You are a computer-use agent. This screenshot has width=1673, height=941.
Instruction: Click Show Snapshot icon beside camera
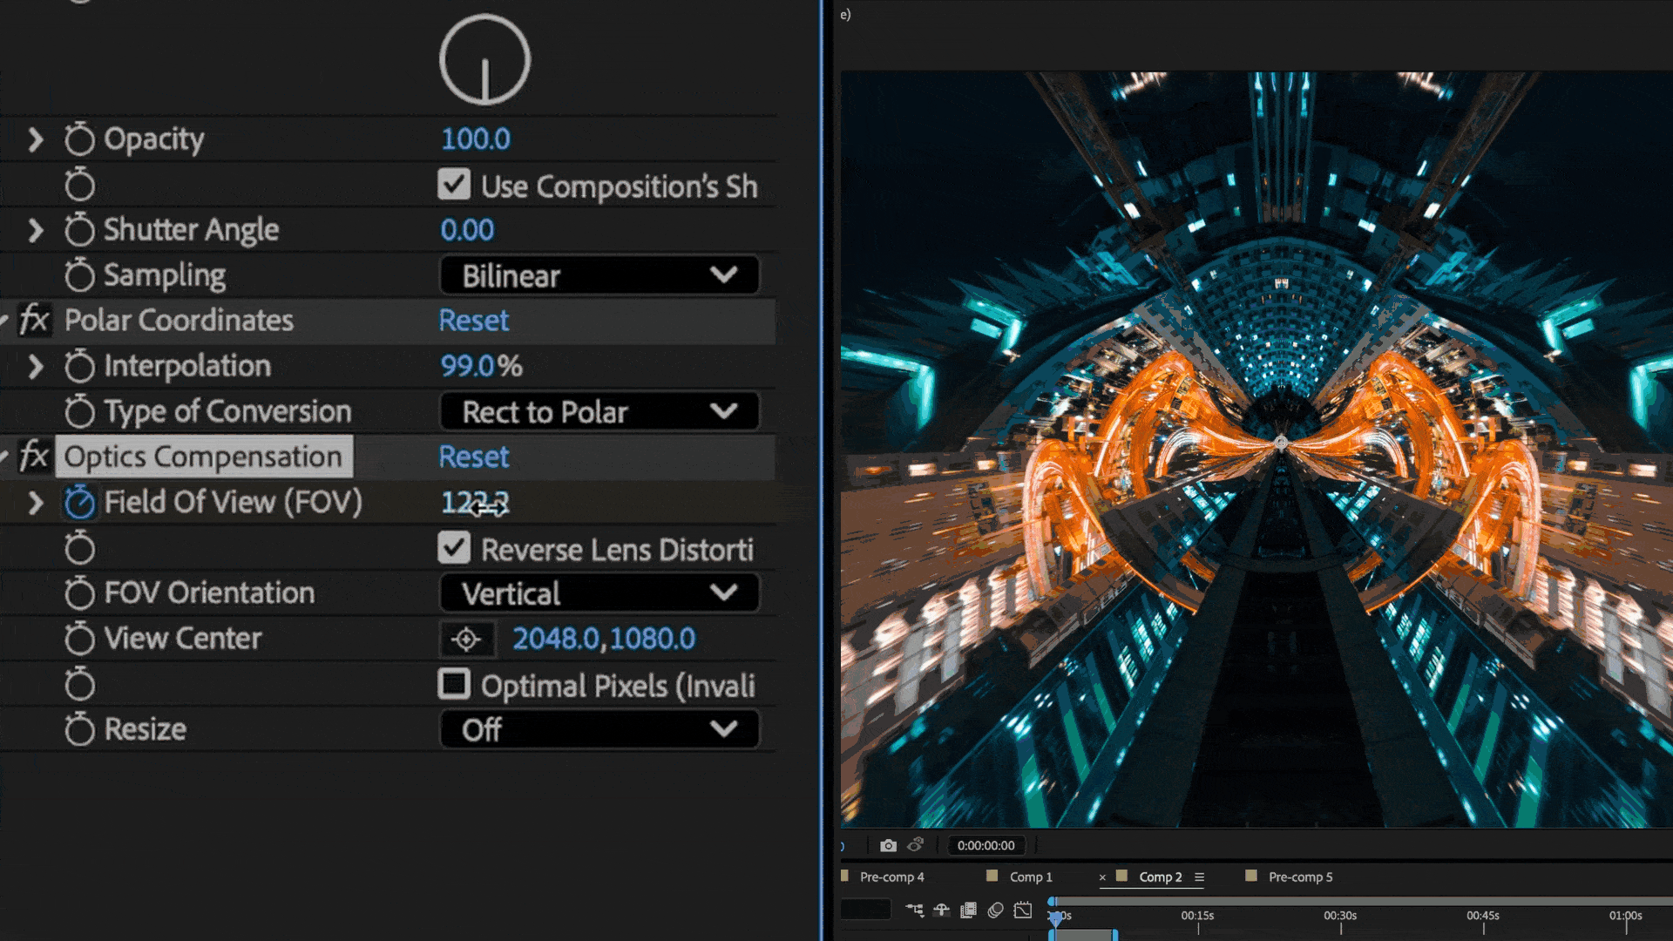click(916, 844)
